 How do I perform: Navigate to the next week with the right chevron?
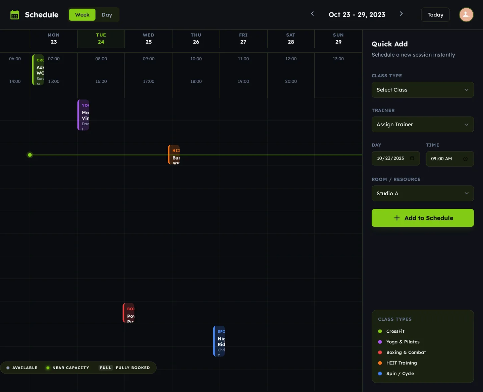(x=401, y=14)
